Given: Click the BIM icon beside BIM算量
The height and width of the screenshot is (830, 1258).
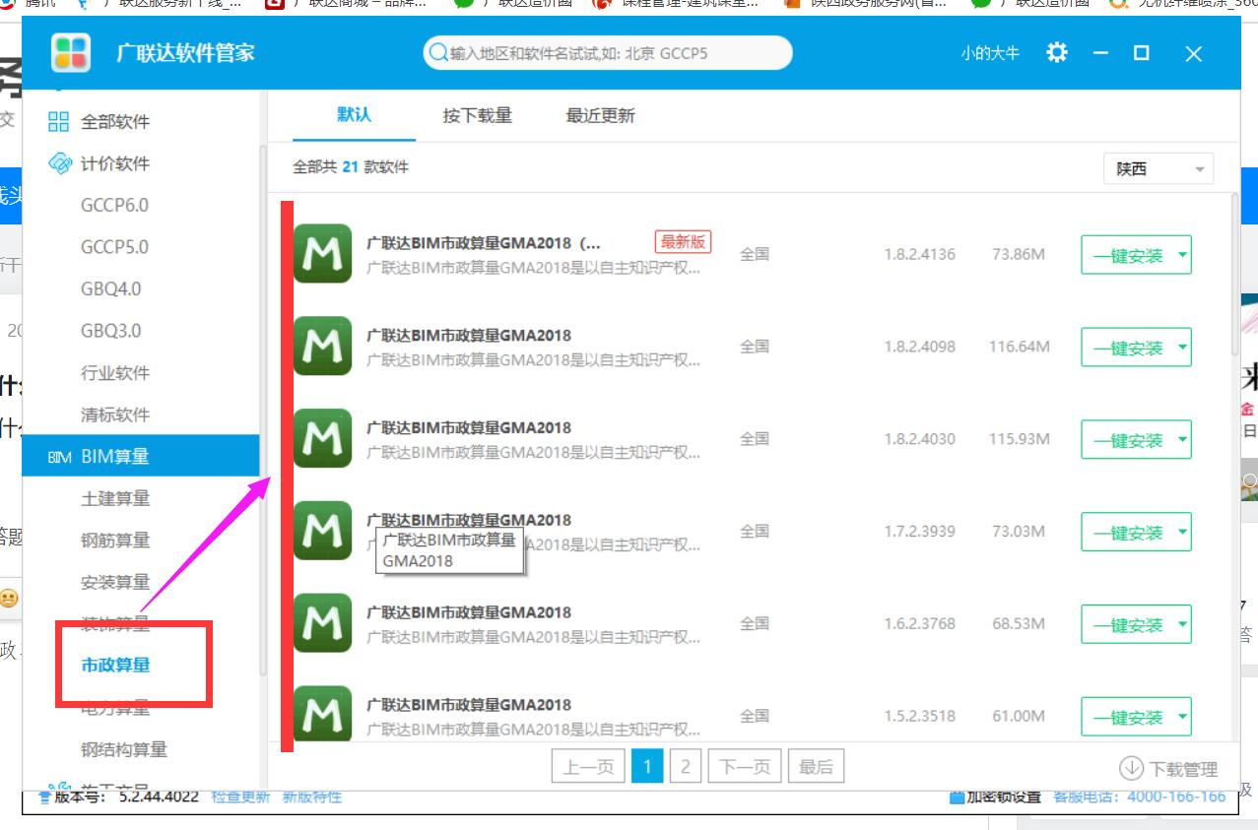Looking at the screenshot, I should coord(58,457).
